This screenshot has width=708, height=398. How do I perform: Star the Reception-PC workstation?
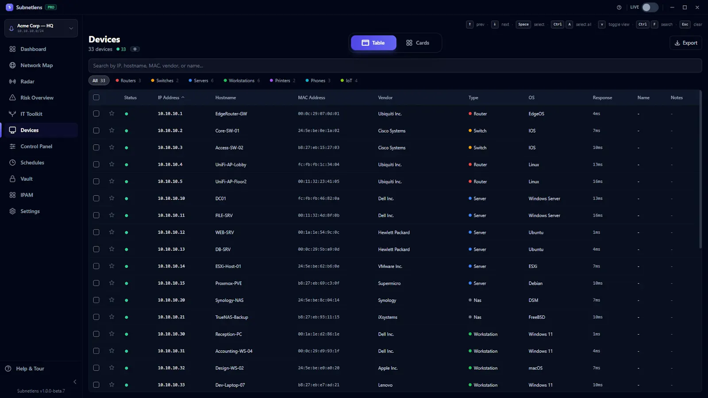tap(112, 334)
